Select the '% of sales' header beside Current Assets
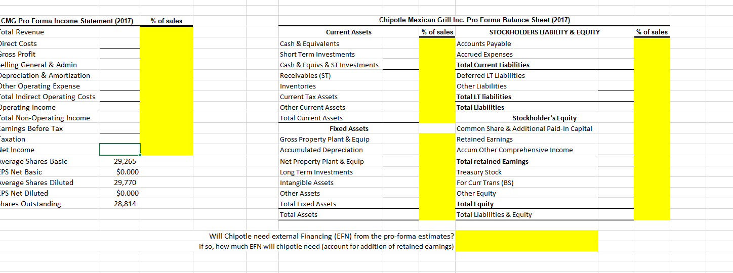This screenshot has width=733, height=273. (x=438, y=32)
